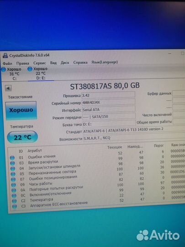Select the Включения/отключения attribute row
The width and height of the screenshot is (185, 247).
[98, 192]
